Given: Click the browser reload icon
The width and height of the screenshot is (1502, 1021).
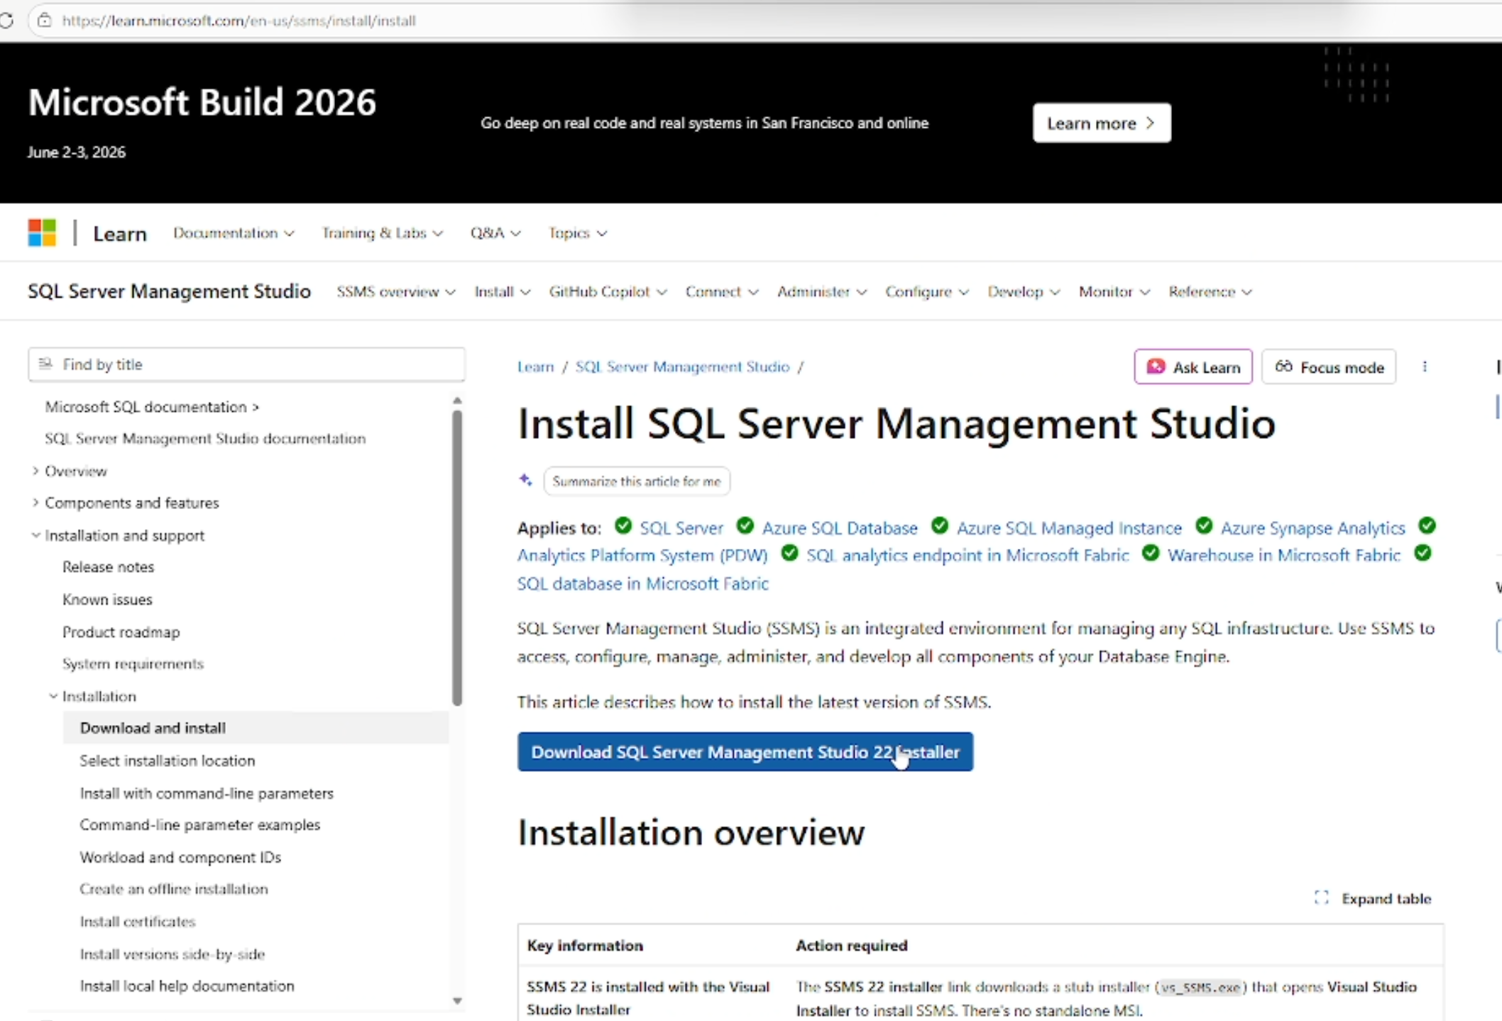Looking at the screenshot, I should (x=6, y=21).
